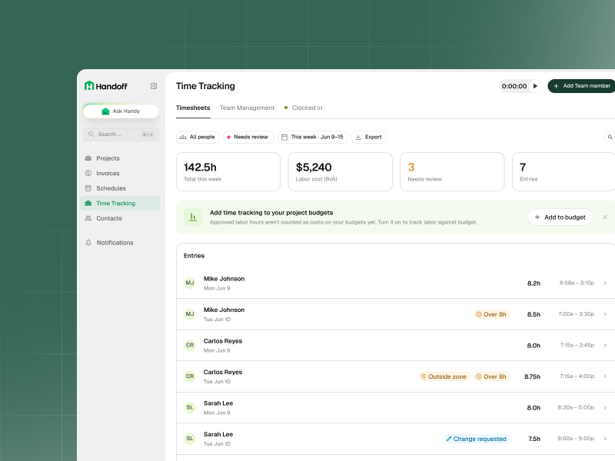
Task: Click Over 8h badge on Carlos Reyes row
Action: 491,376
